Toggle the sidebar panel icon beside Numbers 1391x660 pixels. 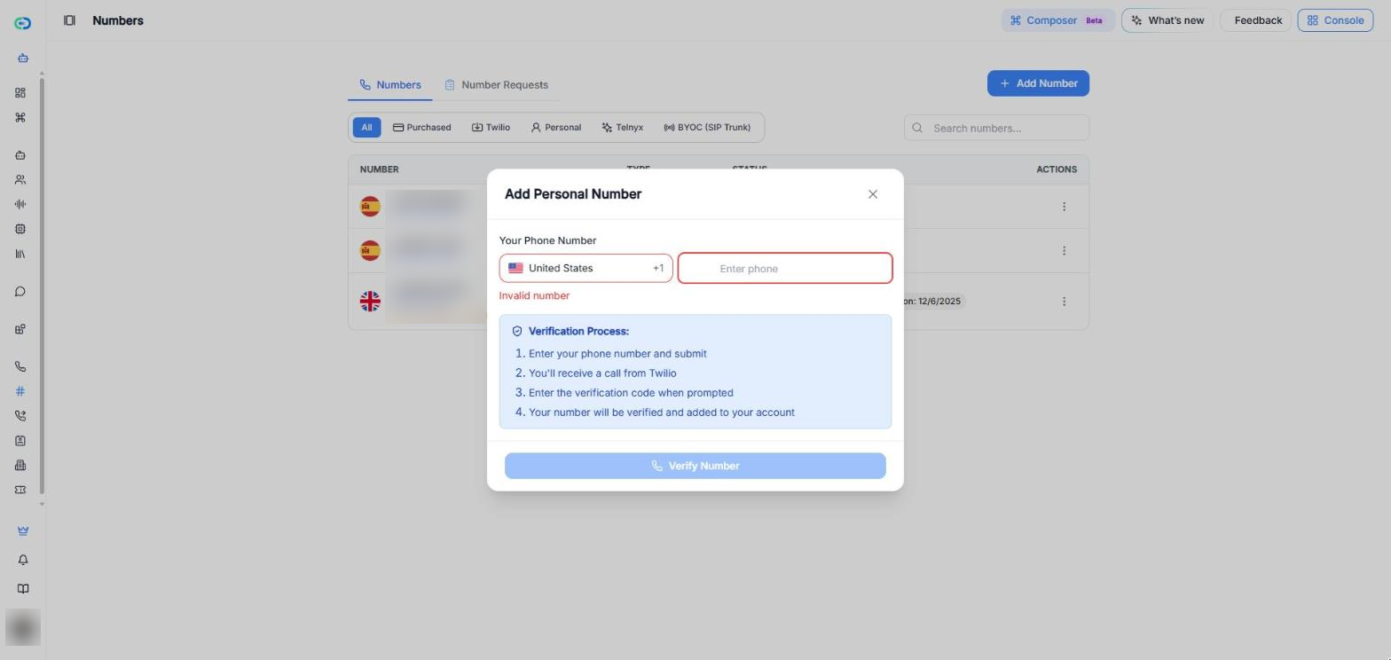pyautogui.click(x=69, y=20)
